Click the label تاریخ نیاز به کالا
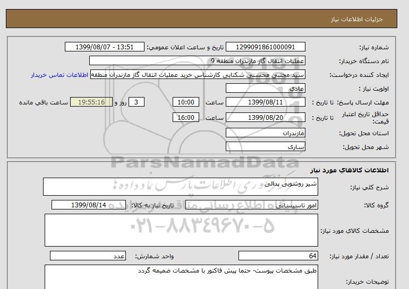 pyautogui.click(x=152, y=205)
